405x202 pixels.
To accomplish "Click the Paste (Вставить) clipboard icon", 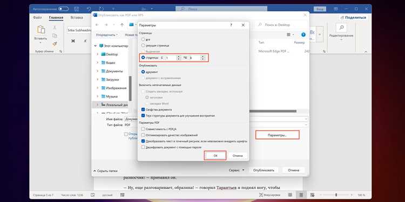I will coord(41,30).
